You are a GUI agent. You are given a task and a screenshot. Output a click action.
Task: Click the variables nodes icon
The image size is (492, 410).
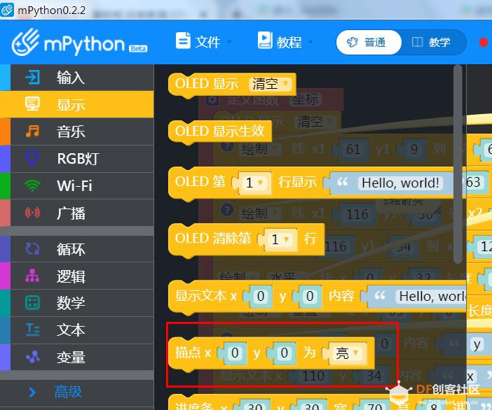pyautogui.click(x=32, y=356)
